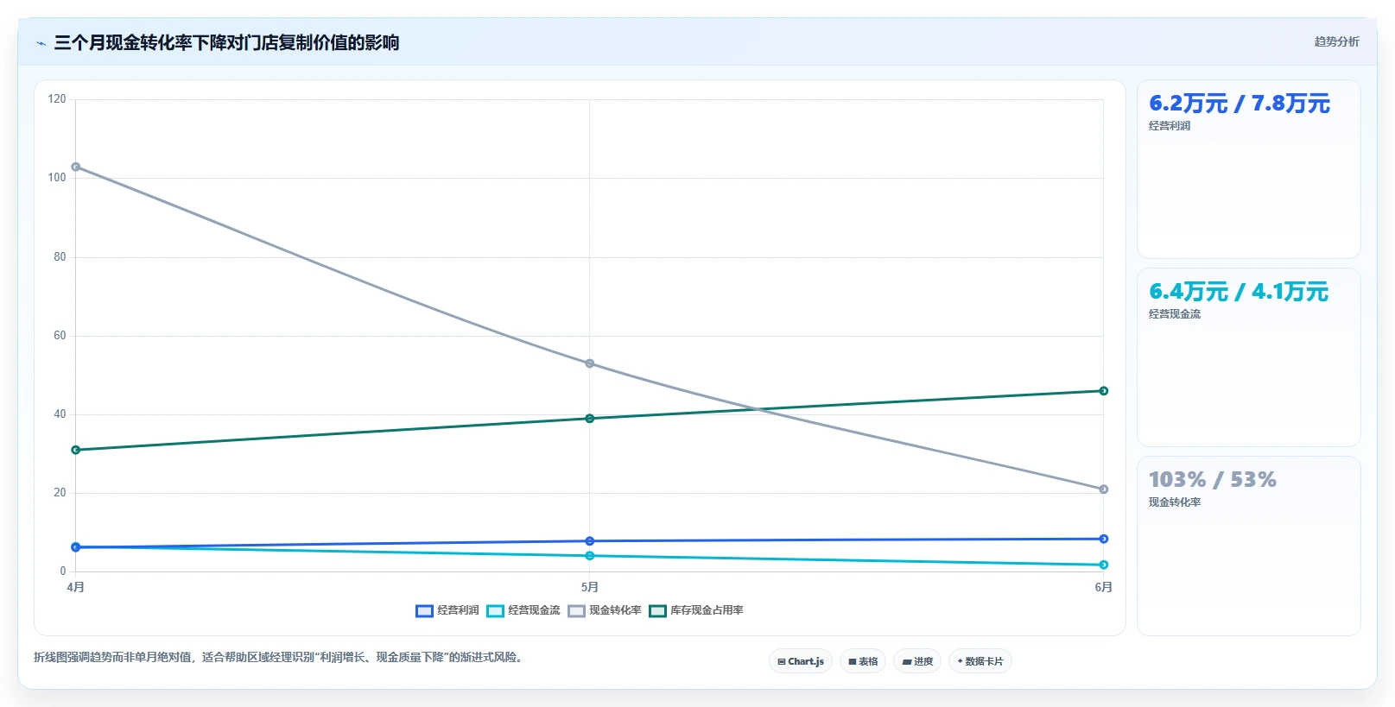Select the 经营利润 data point at 6月

pyautogui.click(x=1104, y=539)
